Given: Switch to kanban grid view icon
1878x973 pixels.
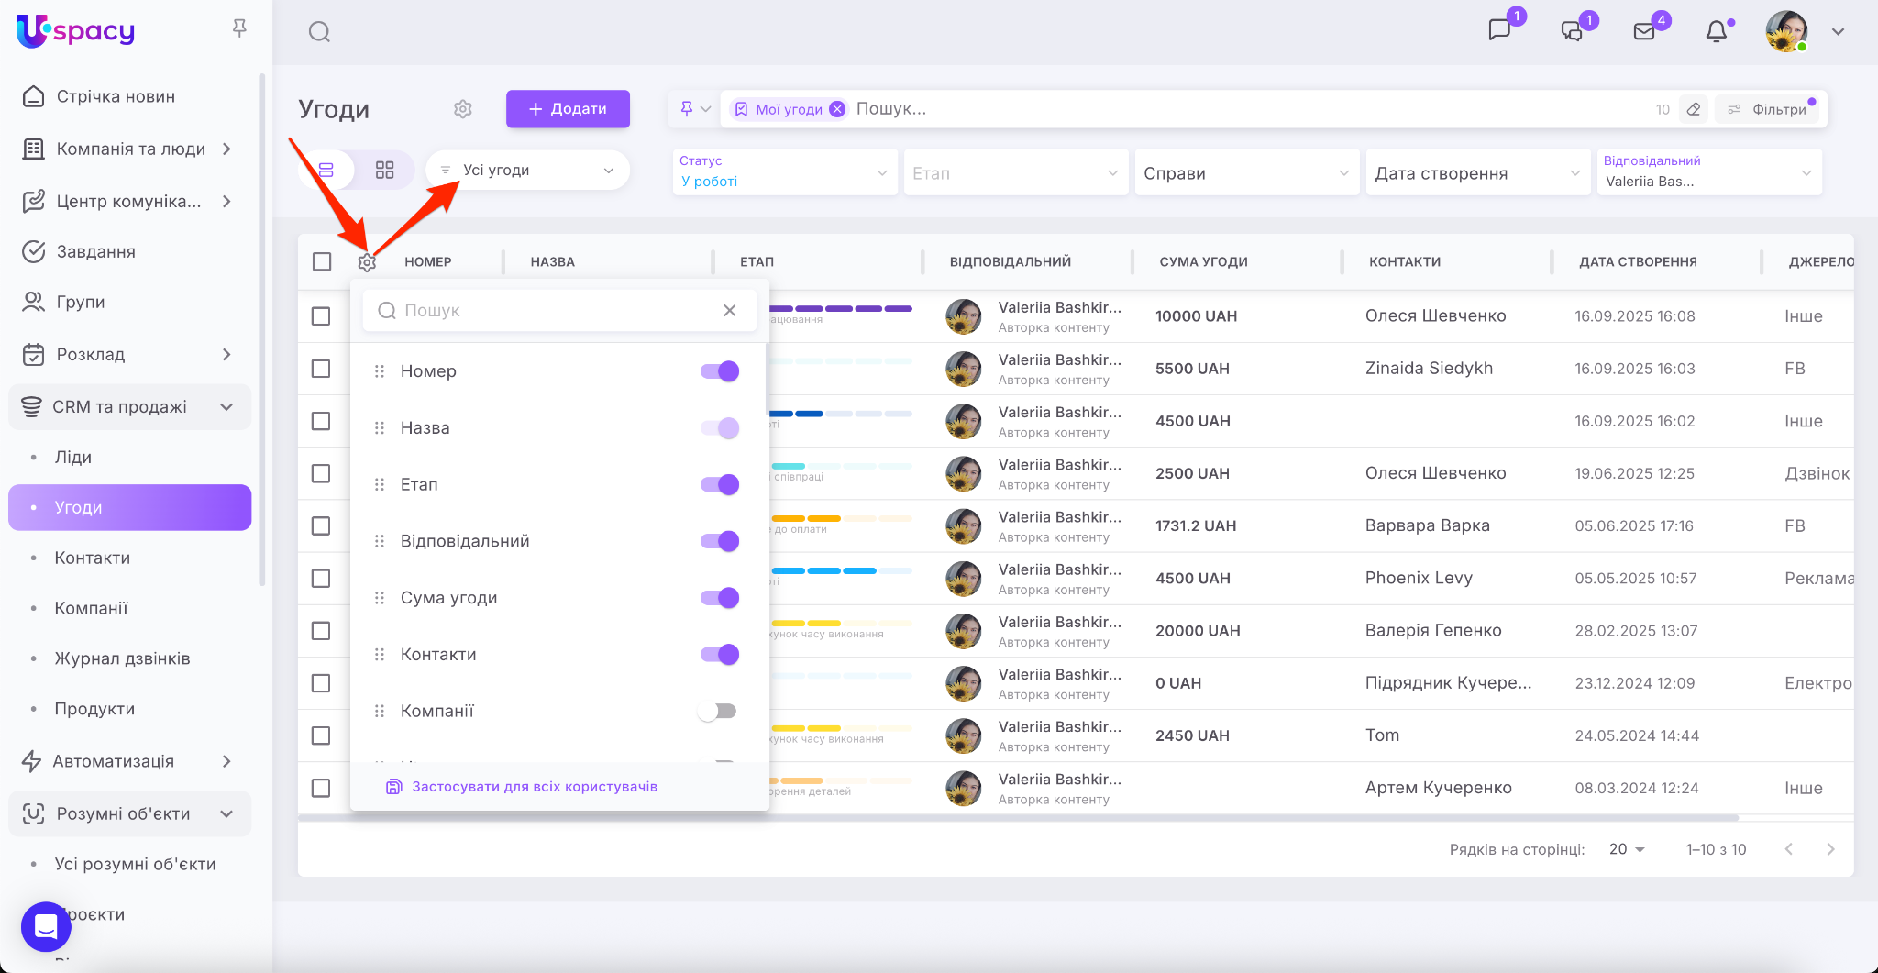Looking at the screenshot, I should point(384,171).
